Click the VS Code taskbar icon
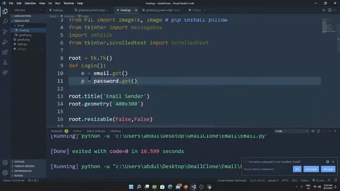This screenshot has width=340, height=191. (x=193, y=187)
